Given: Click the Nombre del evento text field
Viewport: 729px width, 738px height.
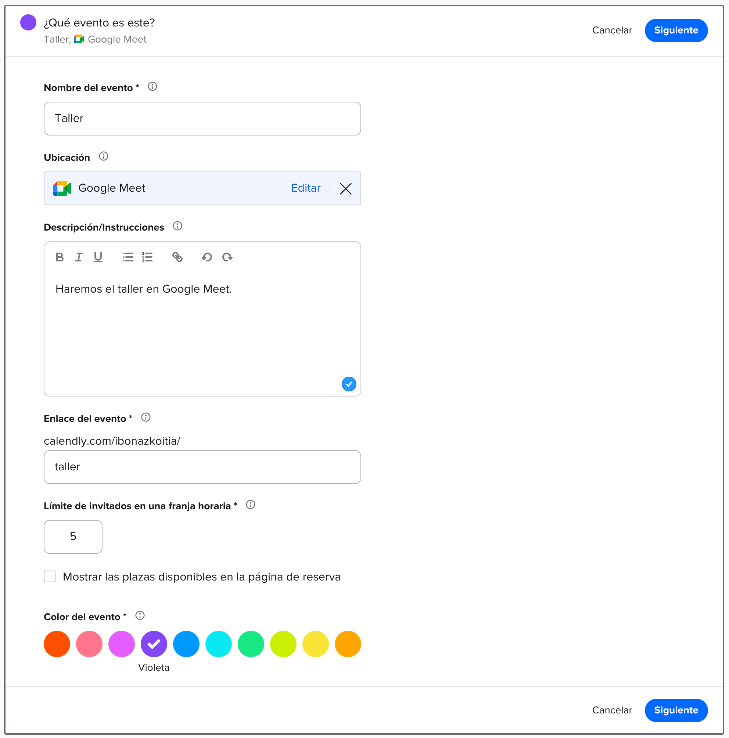Looking at the screenshot, I should [x=202, y=119].
